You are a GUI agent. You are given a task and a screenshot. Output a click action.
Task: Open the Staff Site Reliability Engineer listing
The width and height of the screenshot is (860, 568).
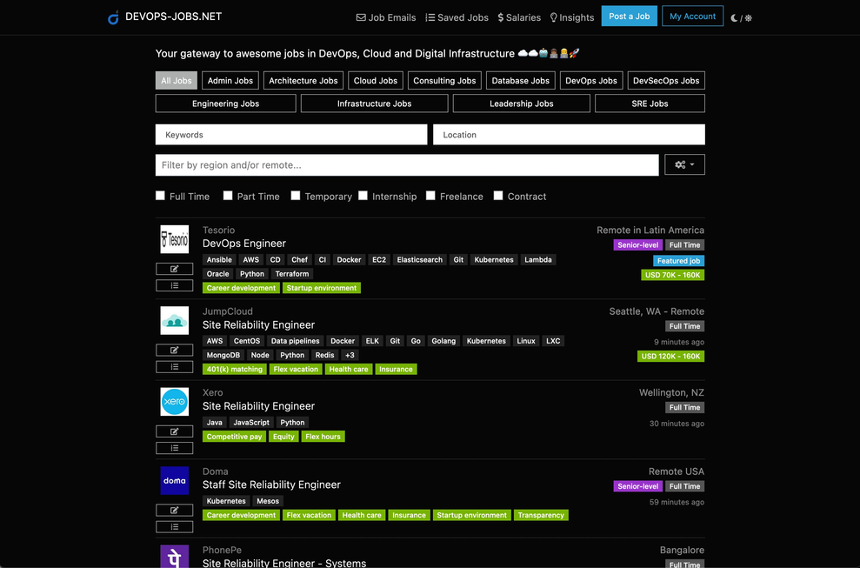click(x=271, y=484)
